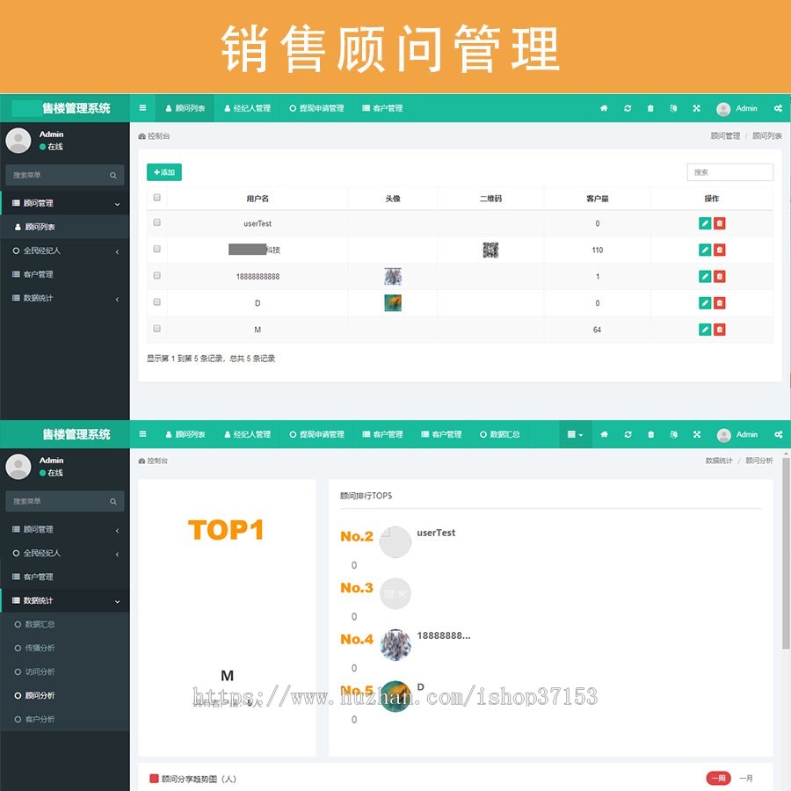Open the settings gear icon at far right
The height and width of the screenshot is (791, 791).
(x=777, y=107)
